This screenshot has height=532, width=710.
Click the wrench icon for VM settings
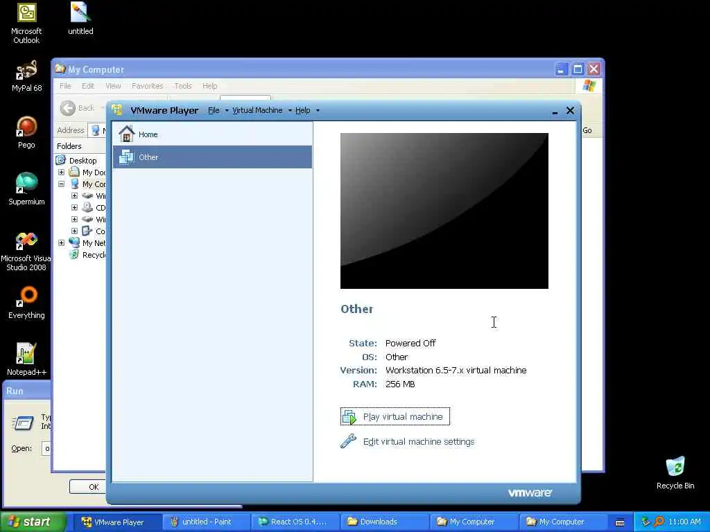[348, 441]
